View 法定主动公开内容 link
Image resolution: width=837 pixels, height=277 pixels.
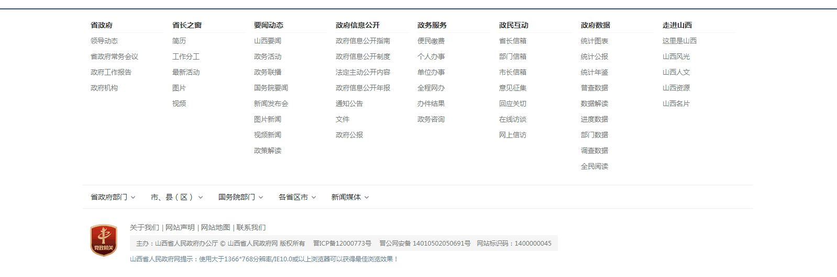coord(363,72)
